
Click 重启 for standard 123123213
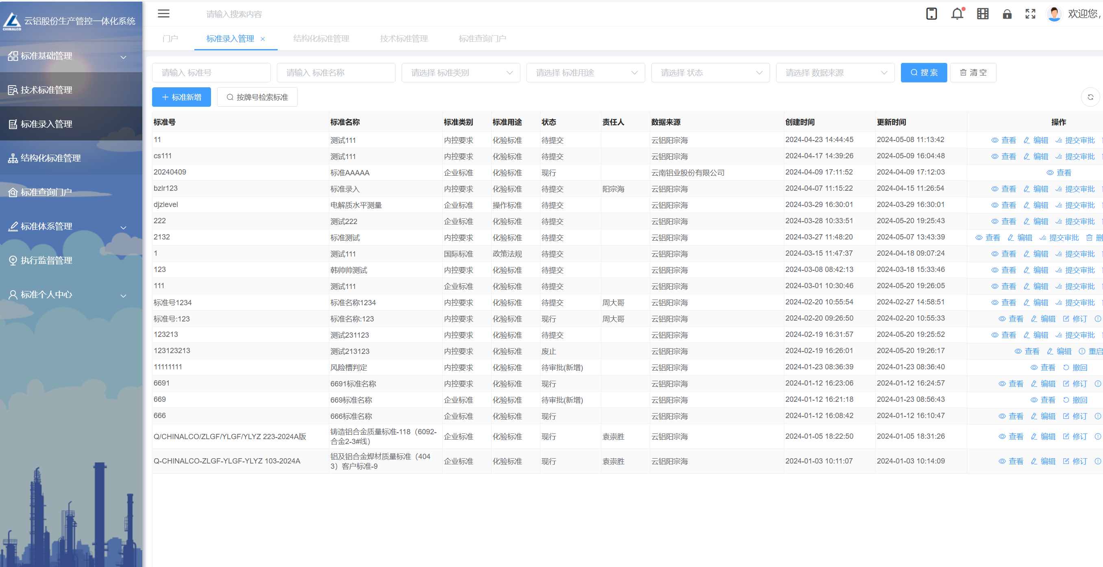point(1090,351)
